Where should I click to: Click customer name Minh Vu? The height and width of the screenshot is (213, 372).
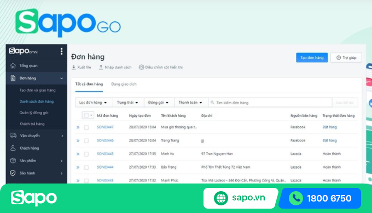tap(167, 154)
